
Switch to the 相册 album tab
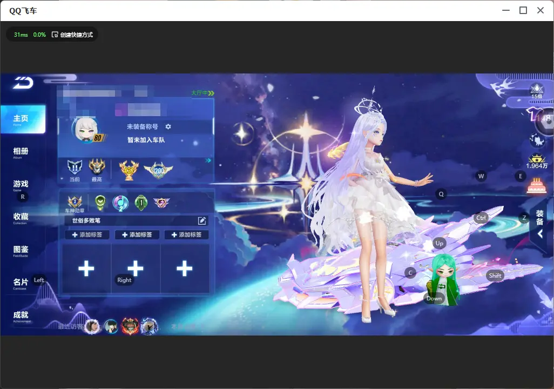pos(21,152)
